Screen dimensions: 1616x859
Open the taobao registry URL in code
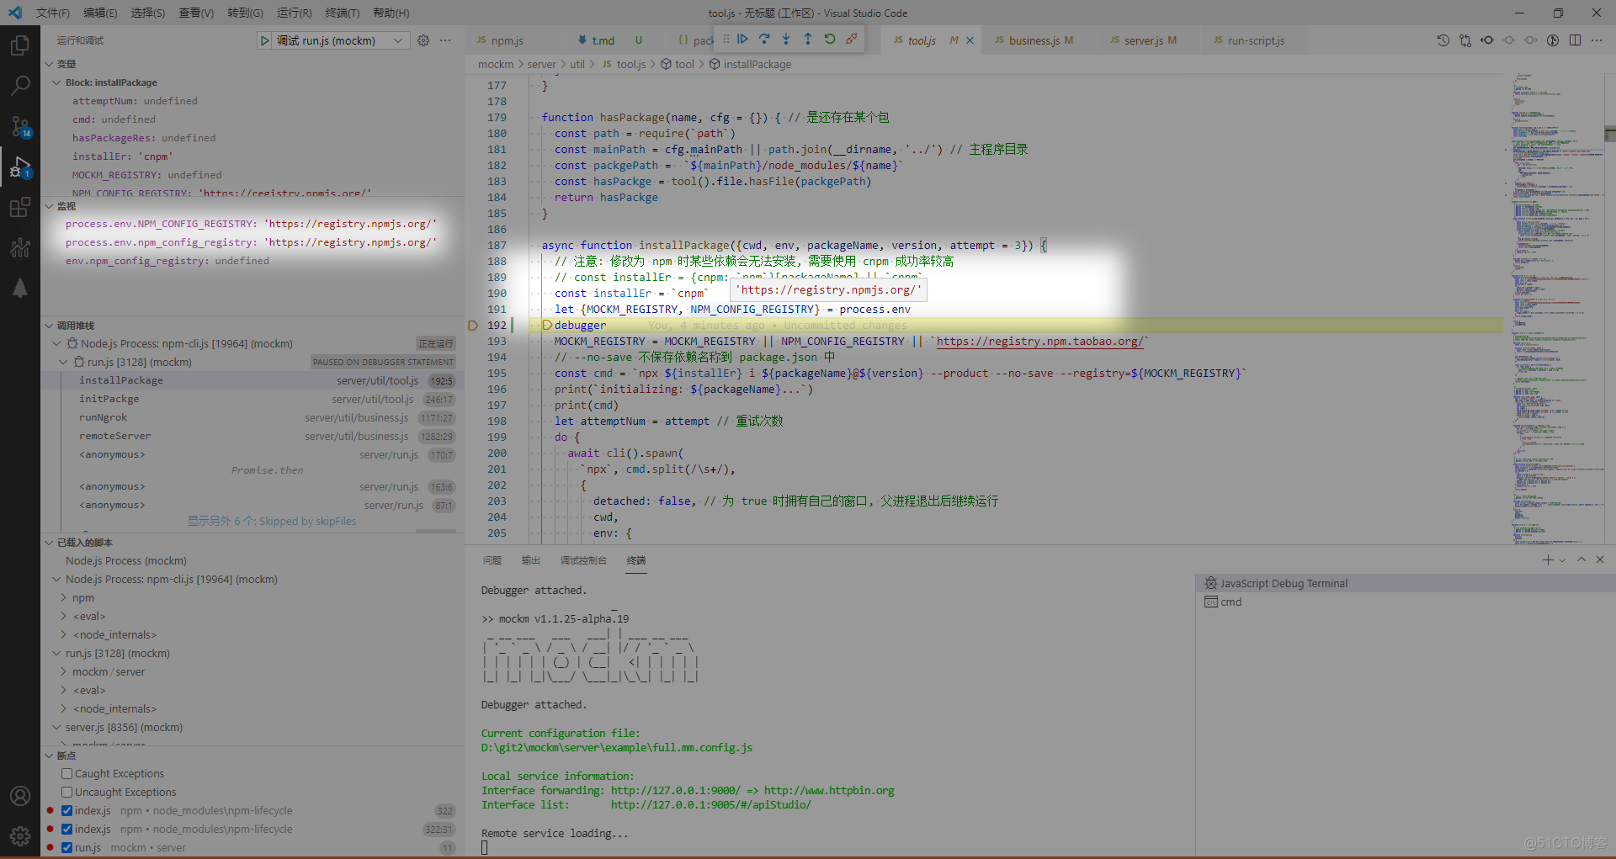tap(1040, 342)
